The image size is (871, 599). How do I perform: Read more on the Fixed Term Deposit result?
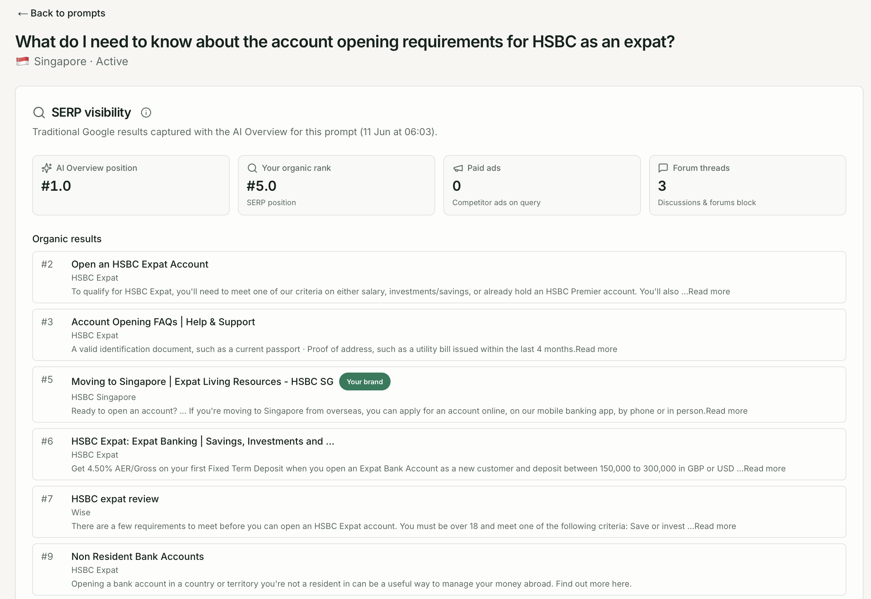(x=764, y=468)
